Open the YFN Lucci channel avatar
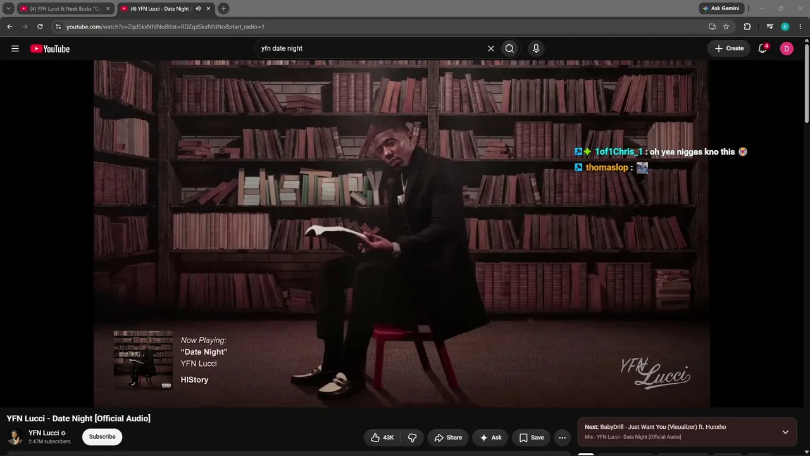810x456 pixels. tap(15, 437)
